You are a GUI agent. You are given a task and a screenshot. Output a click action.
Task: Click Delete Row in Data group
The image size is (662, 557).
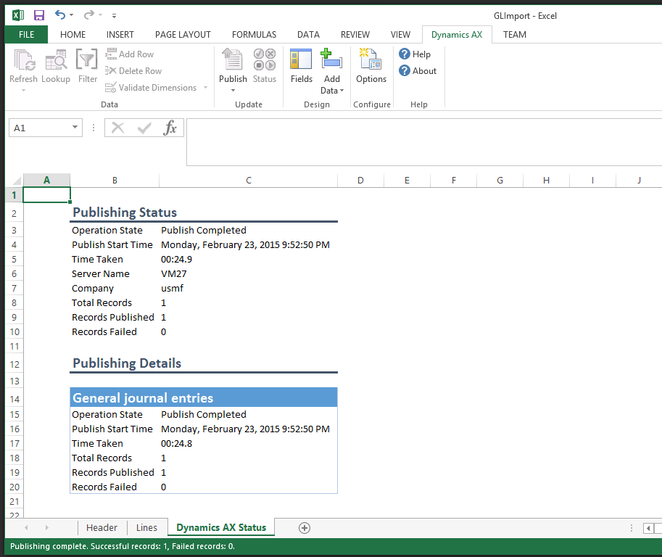tap(133, 71)
